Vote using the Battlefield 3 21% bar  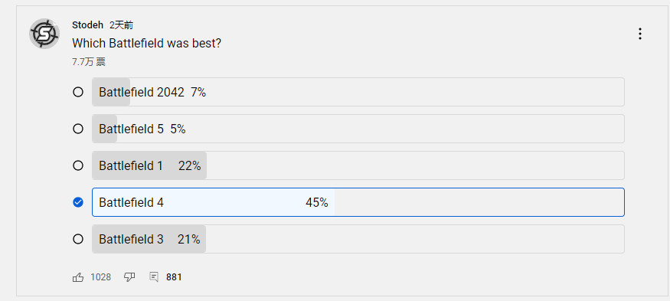[x=358, y=239]
